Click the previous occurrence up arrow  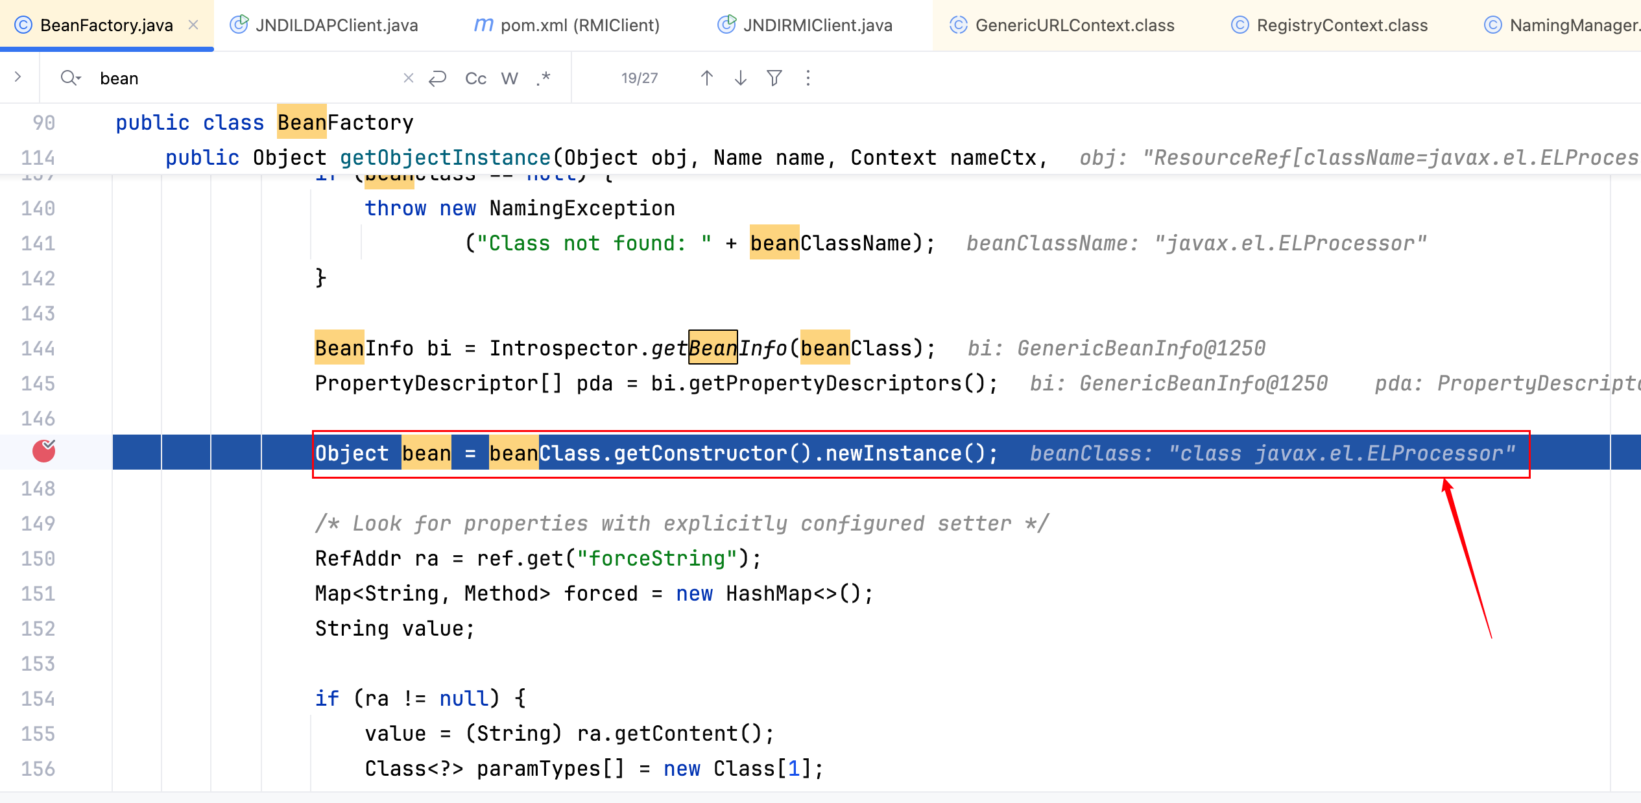[706, 78]
